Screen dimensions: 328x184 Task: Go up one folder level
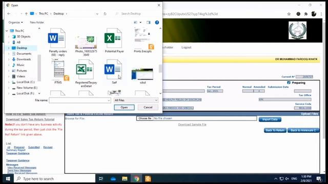coord(26,14)
